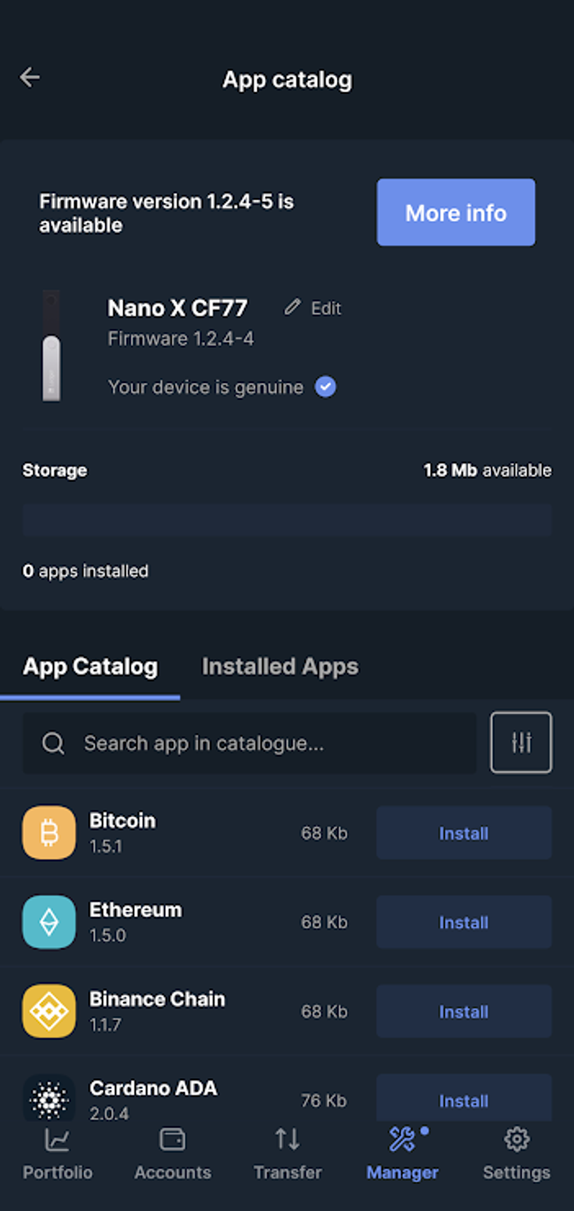Click the search magnifier icon
Image resolution: width=574 pixels, height=1211 pixels.
[53, 743]
